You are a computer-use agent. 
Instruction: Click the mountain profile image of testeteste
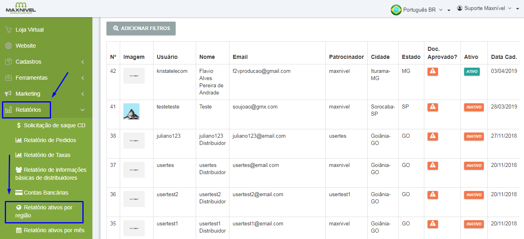131,111
